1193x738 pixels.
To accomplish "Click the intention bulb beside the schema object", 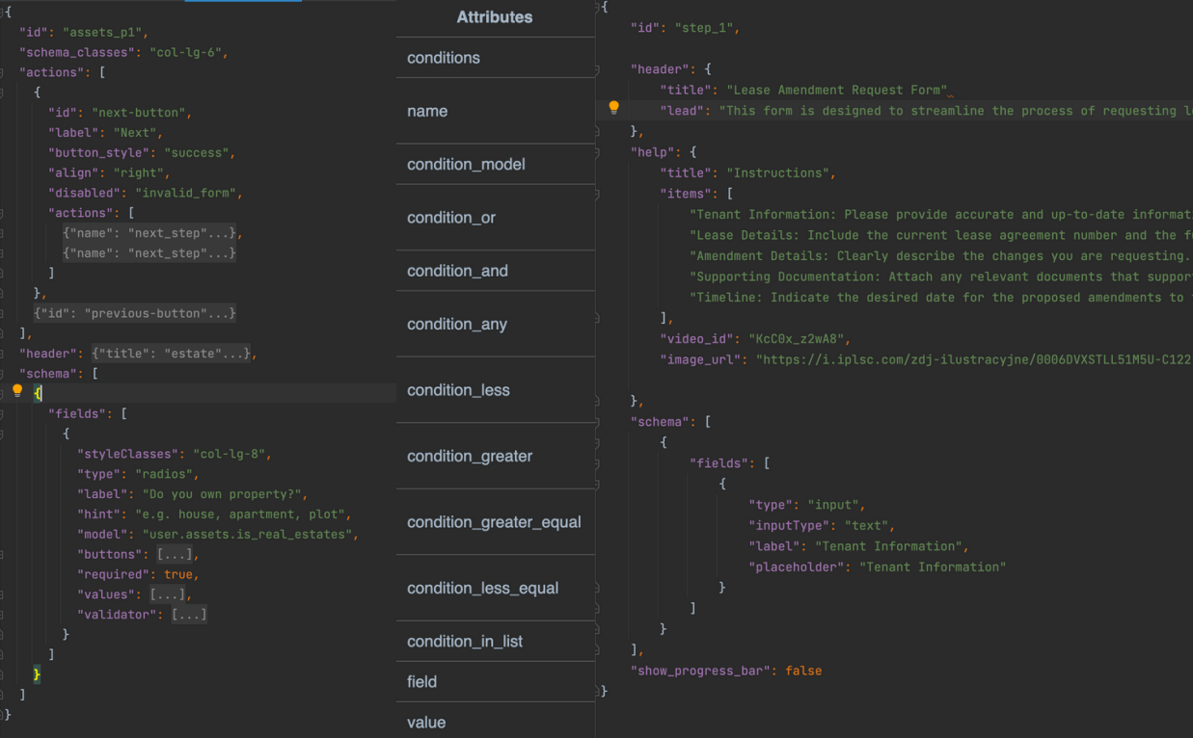I will 16,390.
